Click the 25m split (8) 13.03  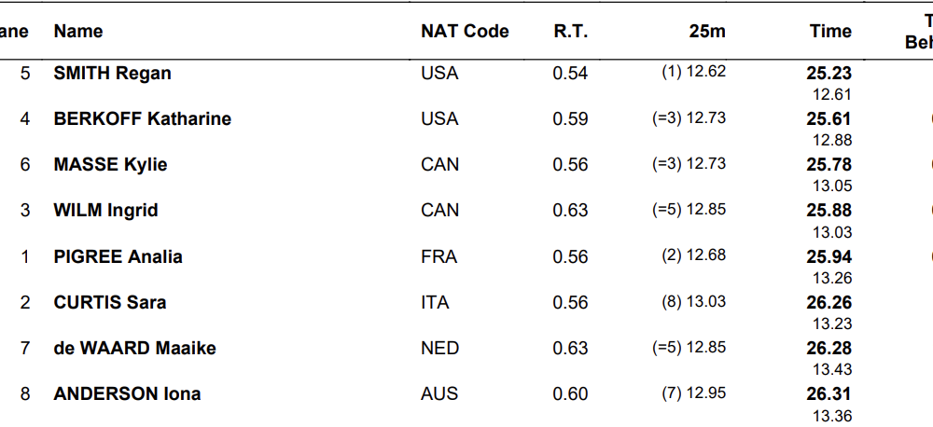coord(693,302)
